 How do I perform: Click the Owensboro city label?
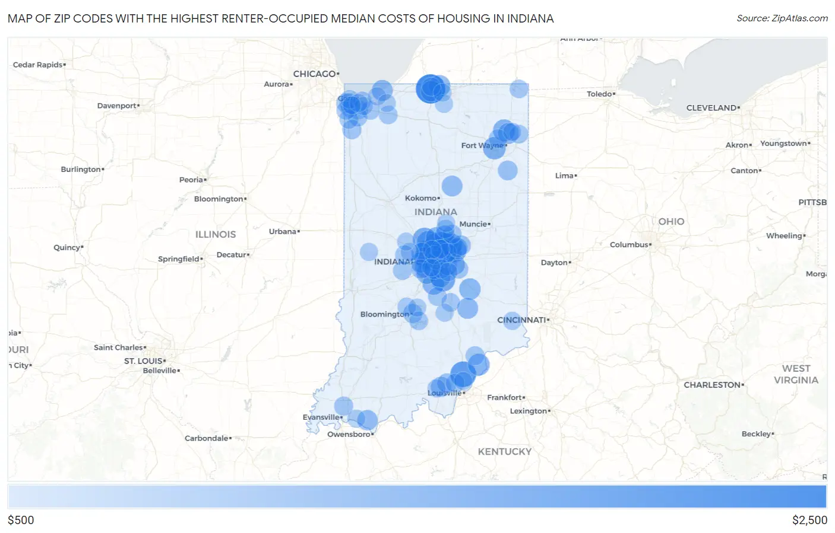click(x=349, y=435)
